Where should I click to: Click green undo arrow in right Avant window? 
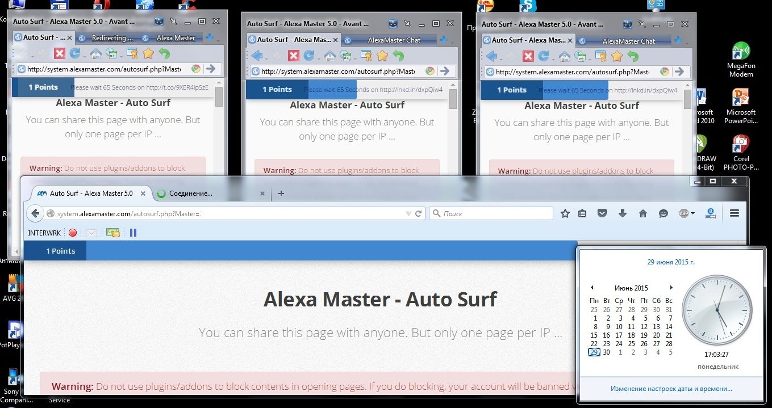point(633,56)
